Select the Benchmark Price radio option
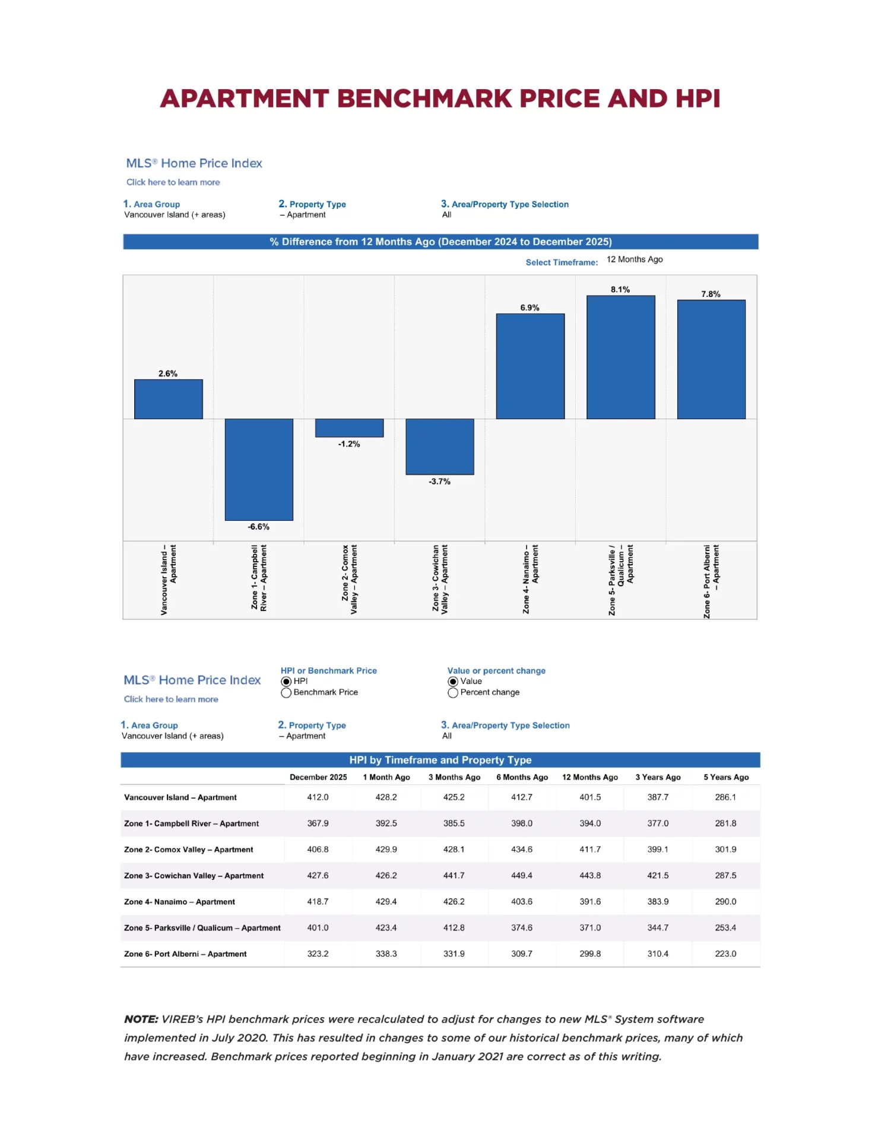Image resolution: width=881 pixels, height=1140 pixels. (x=286, y=693)
